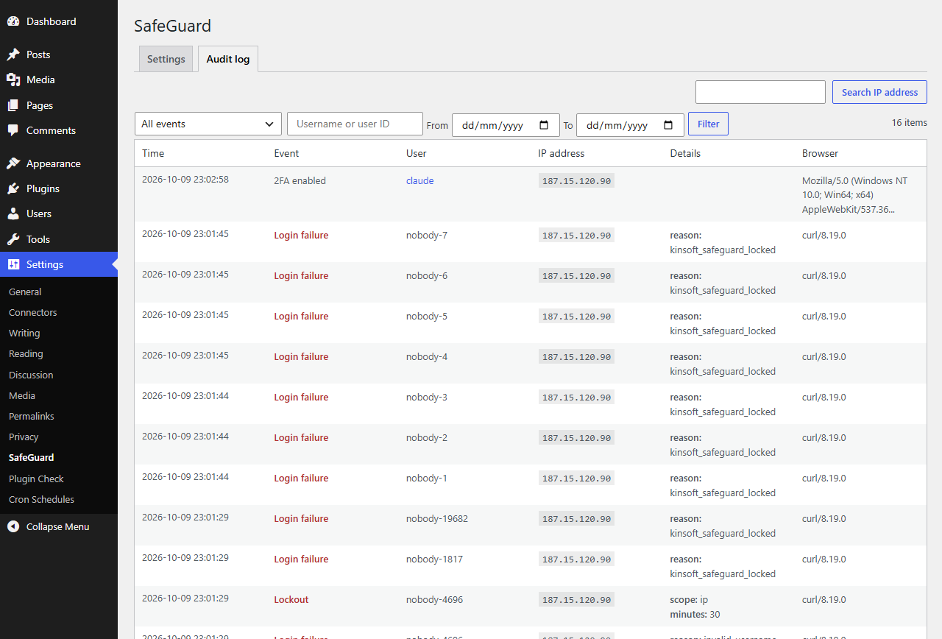Open the To date calendar picker icon
942x639 pixels.
point(668,125)
